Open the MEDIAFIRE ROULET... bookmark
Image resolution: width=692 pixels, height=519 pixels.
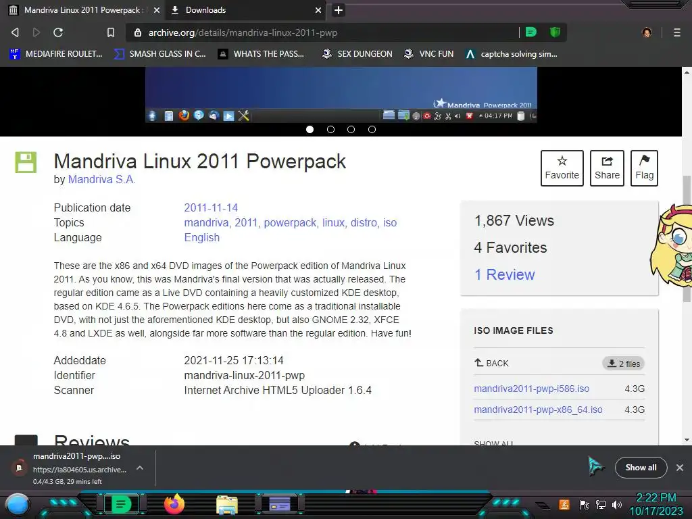coord(56,54)
